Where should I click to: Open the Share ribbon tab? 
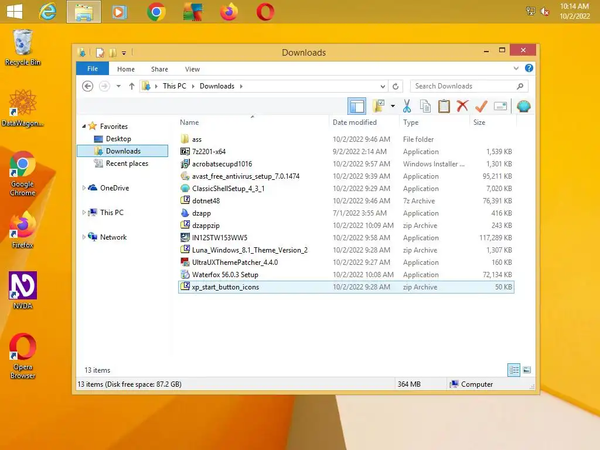tap(159, 69)
